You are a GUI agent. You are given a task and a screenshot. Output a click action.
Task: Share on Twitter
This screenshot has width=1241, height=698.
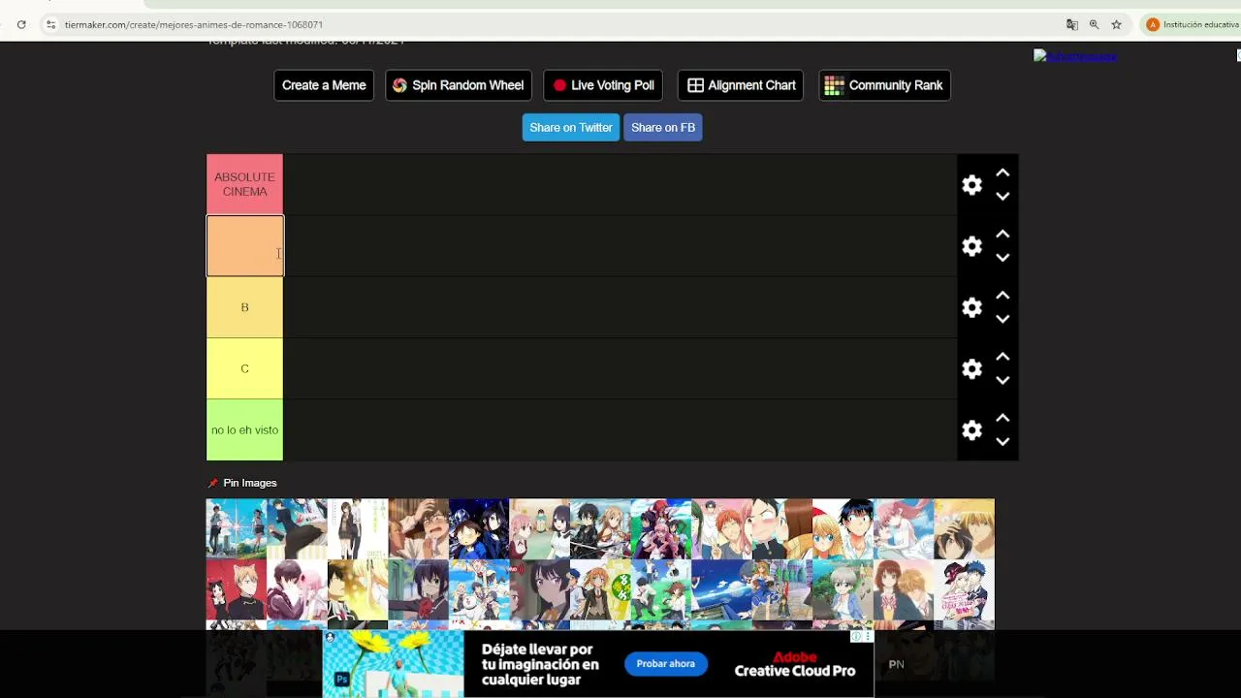pyautogui.click(x=571, y=127)
